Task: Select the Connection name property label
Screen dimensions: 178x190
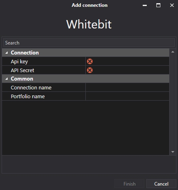Action: [x=31, y=88]
